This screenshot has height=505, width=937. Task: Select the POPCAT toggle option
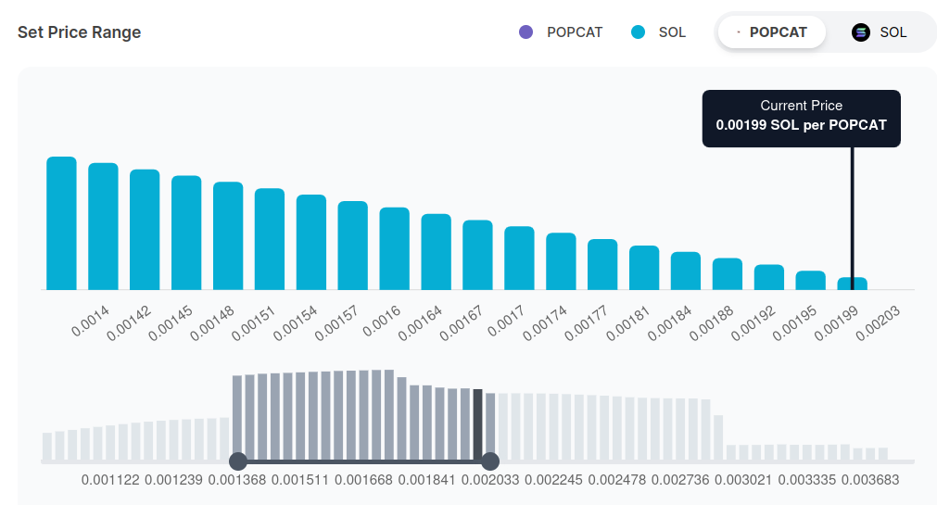pyautogui.click(x=771, y=32)
